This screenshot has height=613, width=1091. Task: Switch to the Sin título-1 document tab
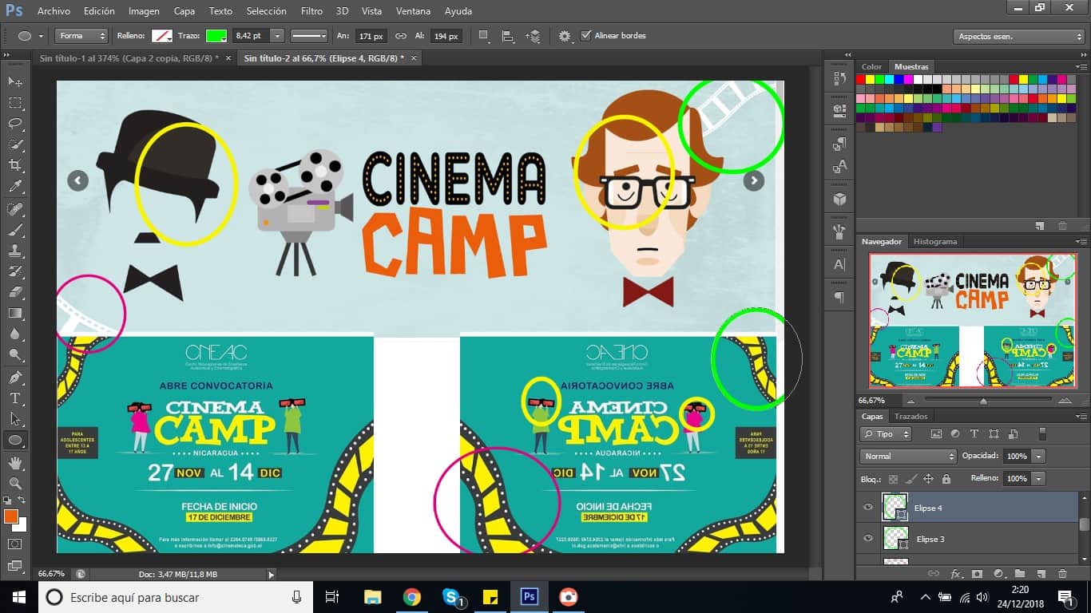tap(129, 58)
